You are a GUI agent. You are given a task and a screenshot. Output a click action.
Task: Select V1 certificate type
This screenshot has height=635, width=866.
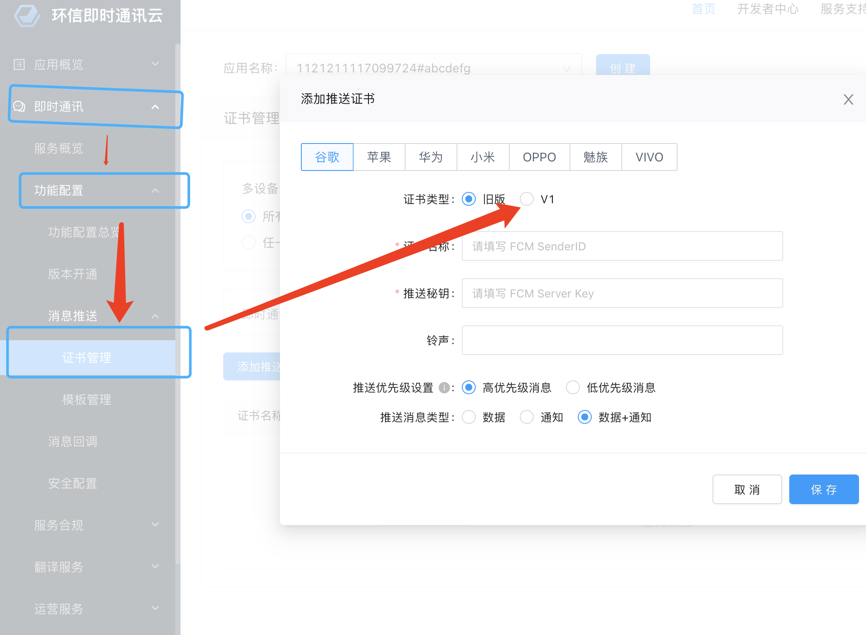coord(527,199)
